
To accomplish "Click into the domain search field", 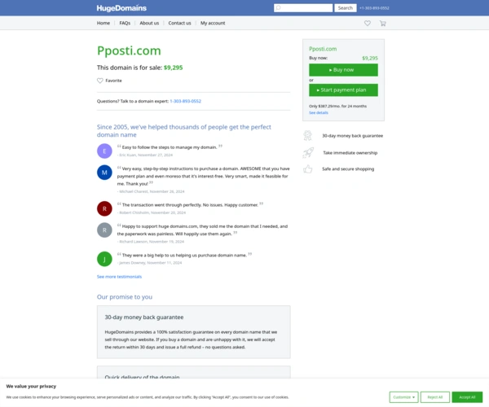I will [303, 8].
